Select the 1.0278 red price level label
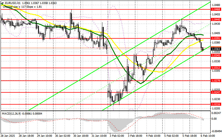222x139 pixels. tap(216, 80)
